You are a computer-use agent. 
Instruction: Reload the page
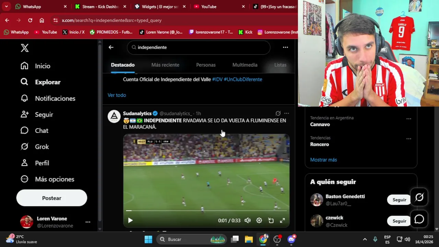tap(30, 20)
